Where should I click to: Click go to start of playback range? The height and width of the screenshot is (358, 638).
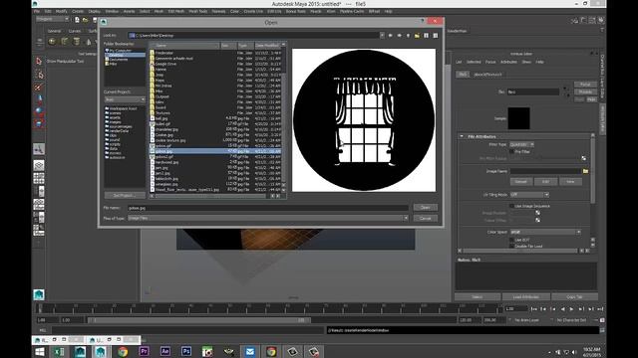(x=534, y=309)
